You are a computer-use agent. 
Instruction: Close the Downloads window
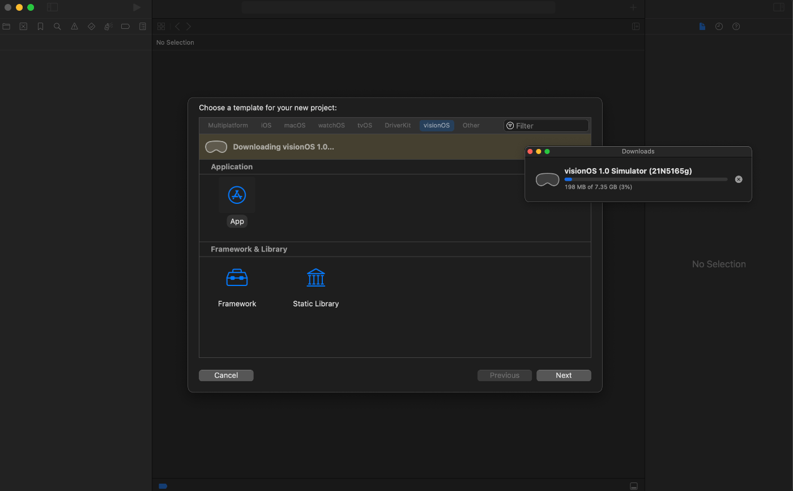530,151
